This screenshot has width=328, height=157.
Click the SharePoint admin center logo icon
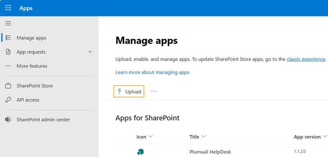pos(8,120)
